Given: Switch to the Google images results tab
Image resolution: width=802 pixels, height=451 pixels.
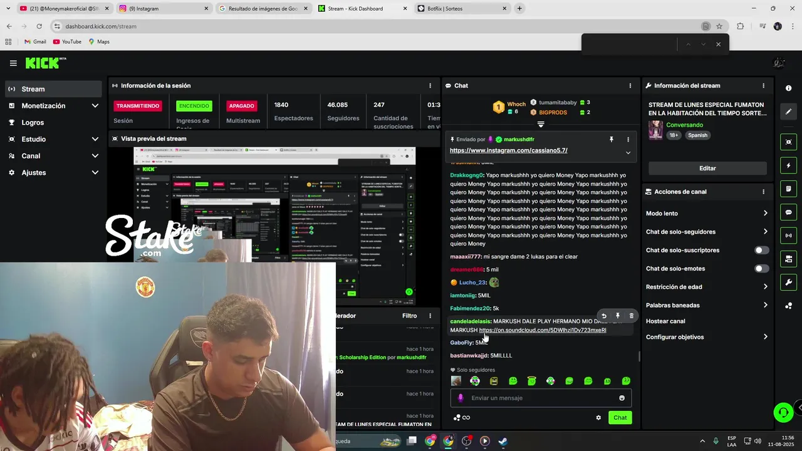Looking at the screenshot, I should 263,9.
